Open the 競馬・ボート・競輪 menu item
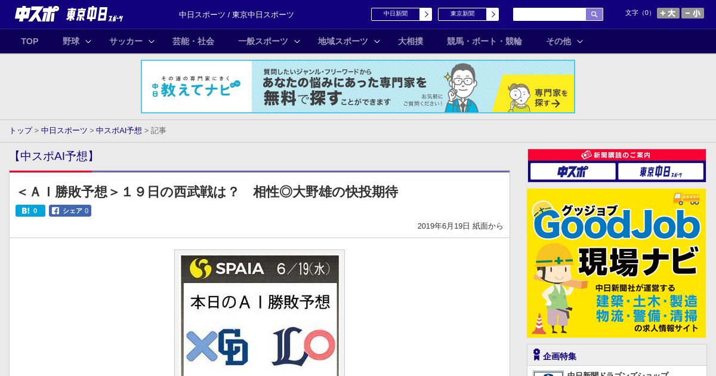 click(484, 41)
